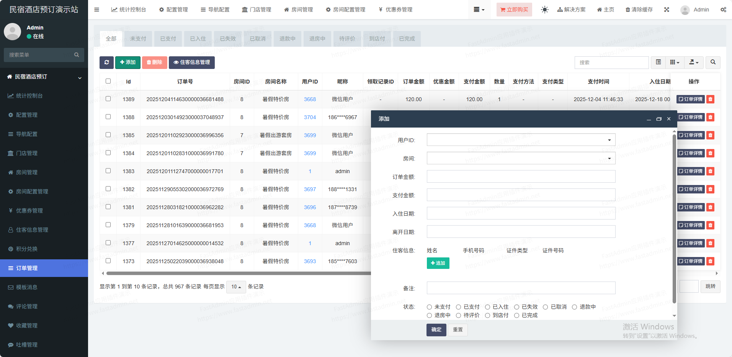Viewport: 732px width, 357px height.
Task: Open the 用户ID dropdown in the form
Action: pyautogui.click(x=521, y=140)
